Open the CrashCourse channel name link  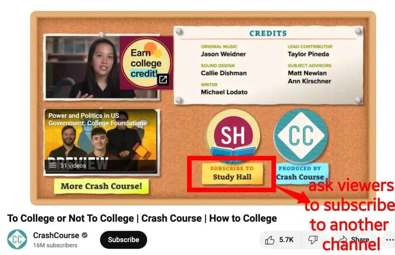coord(56,235)
